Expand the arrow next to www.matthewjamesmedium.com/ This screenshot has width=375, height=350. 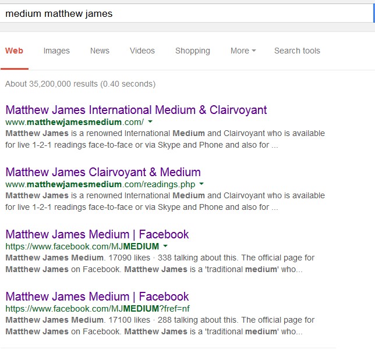pos(150,122)
